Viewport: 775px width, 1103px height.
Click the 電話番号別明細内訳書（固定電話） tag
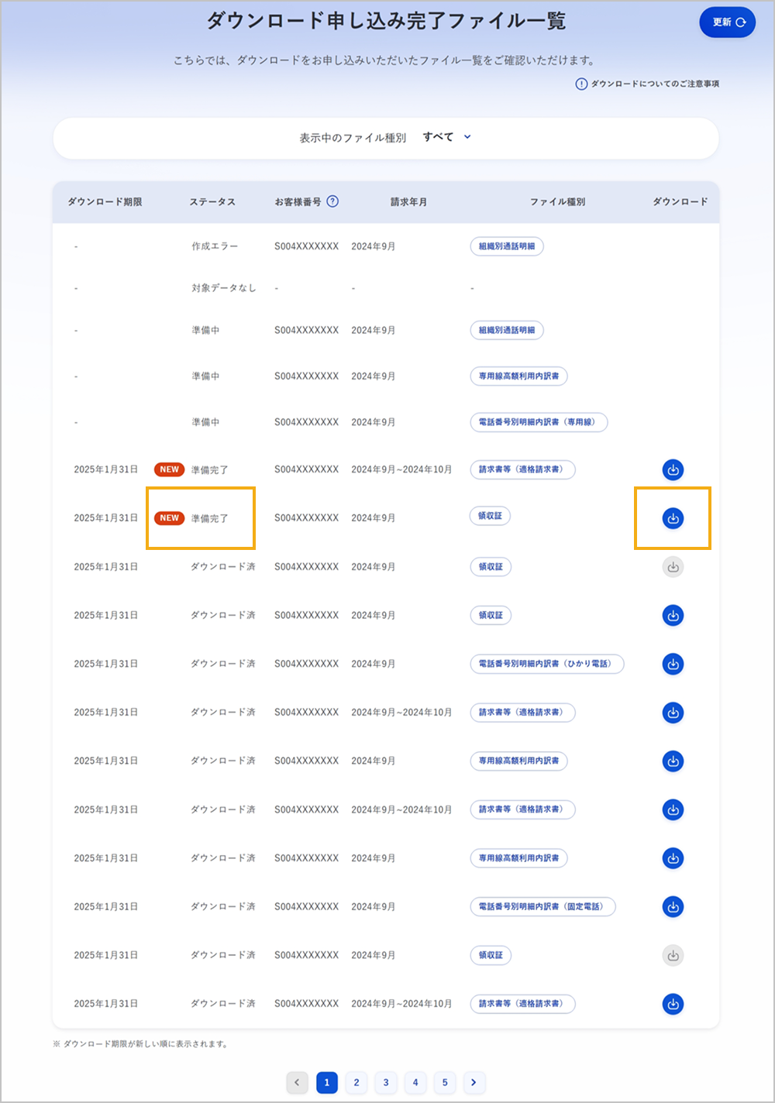coord(542,907)
